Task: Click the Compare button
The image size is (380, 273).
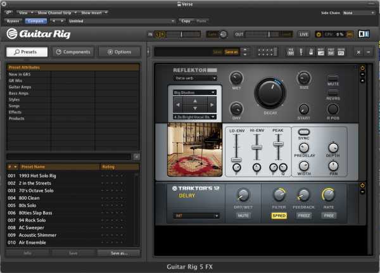Action: (x=36, y=21)
